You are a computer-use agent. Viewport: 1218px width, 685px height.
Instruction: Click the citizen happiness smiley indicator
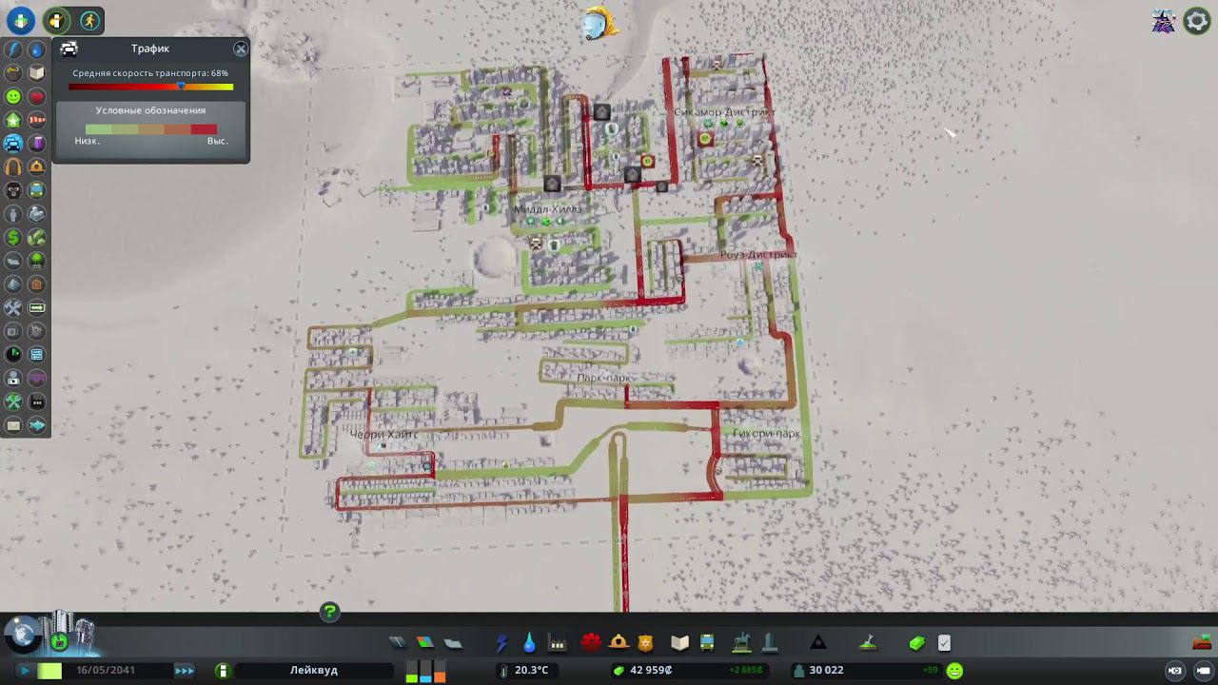click(x=954, y=671)
